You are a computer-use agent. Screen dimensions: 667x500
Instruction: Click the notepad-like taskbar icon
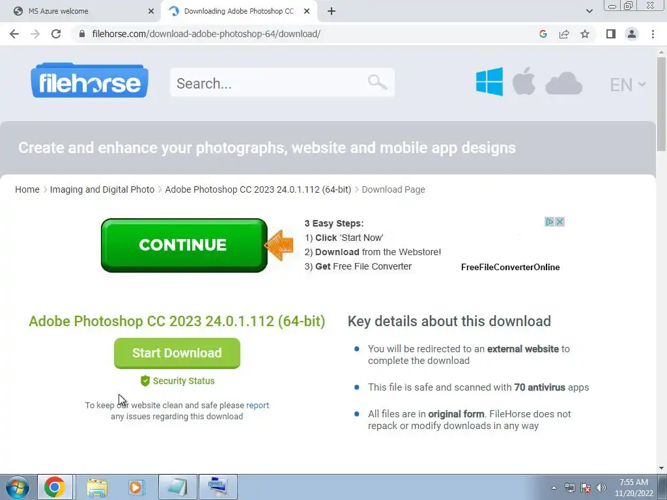[177, 487]
